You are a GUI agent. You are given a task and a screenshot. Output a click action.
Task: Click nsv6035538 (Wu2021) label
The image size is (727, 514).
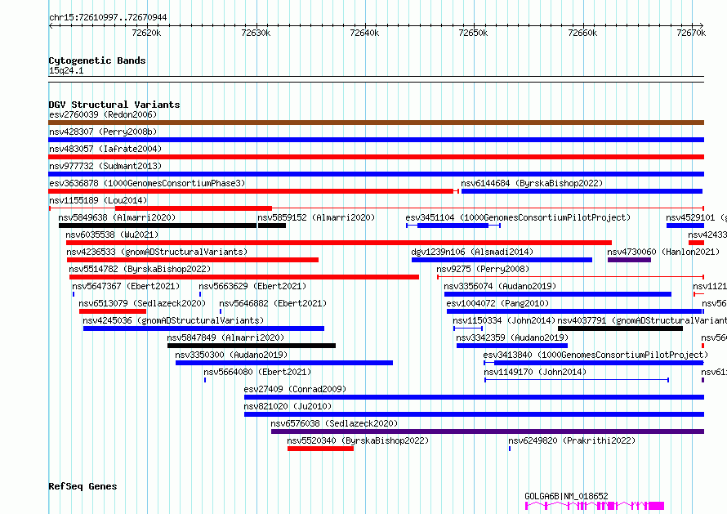pos(112,235)
